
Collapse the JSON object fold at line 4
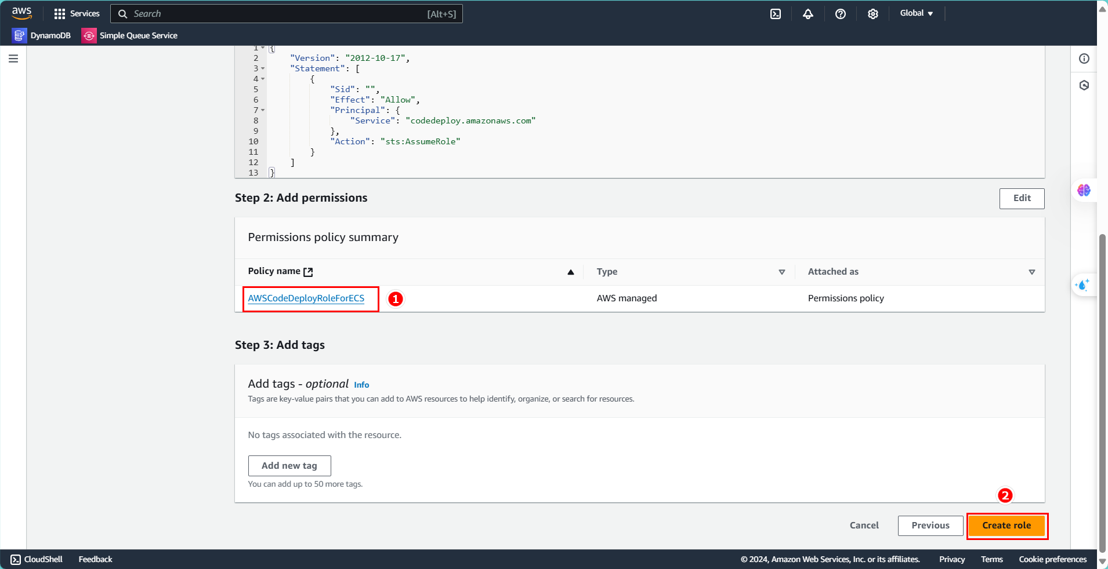(263, 79)
